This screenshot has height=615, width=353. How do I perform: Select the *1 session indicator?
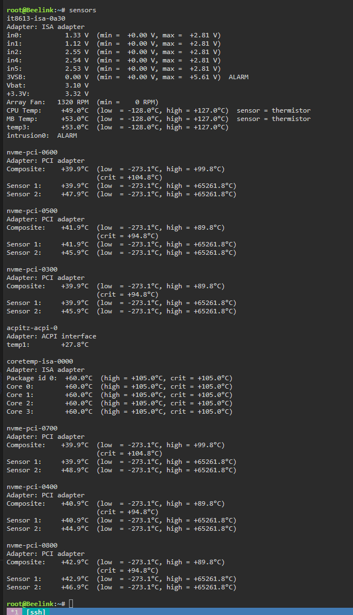point(14,612)
